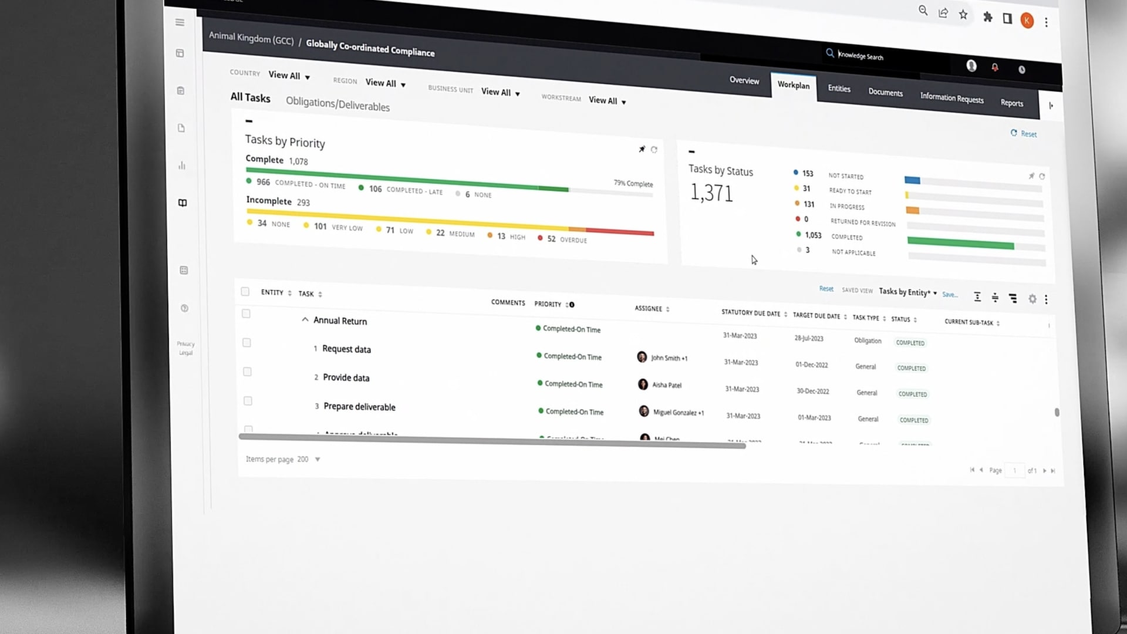
Task: Check the box for Provide data row
Action: click(x=247, y=372)
